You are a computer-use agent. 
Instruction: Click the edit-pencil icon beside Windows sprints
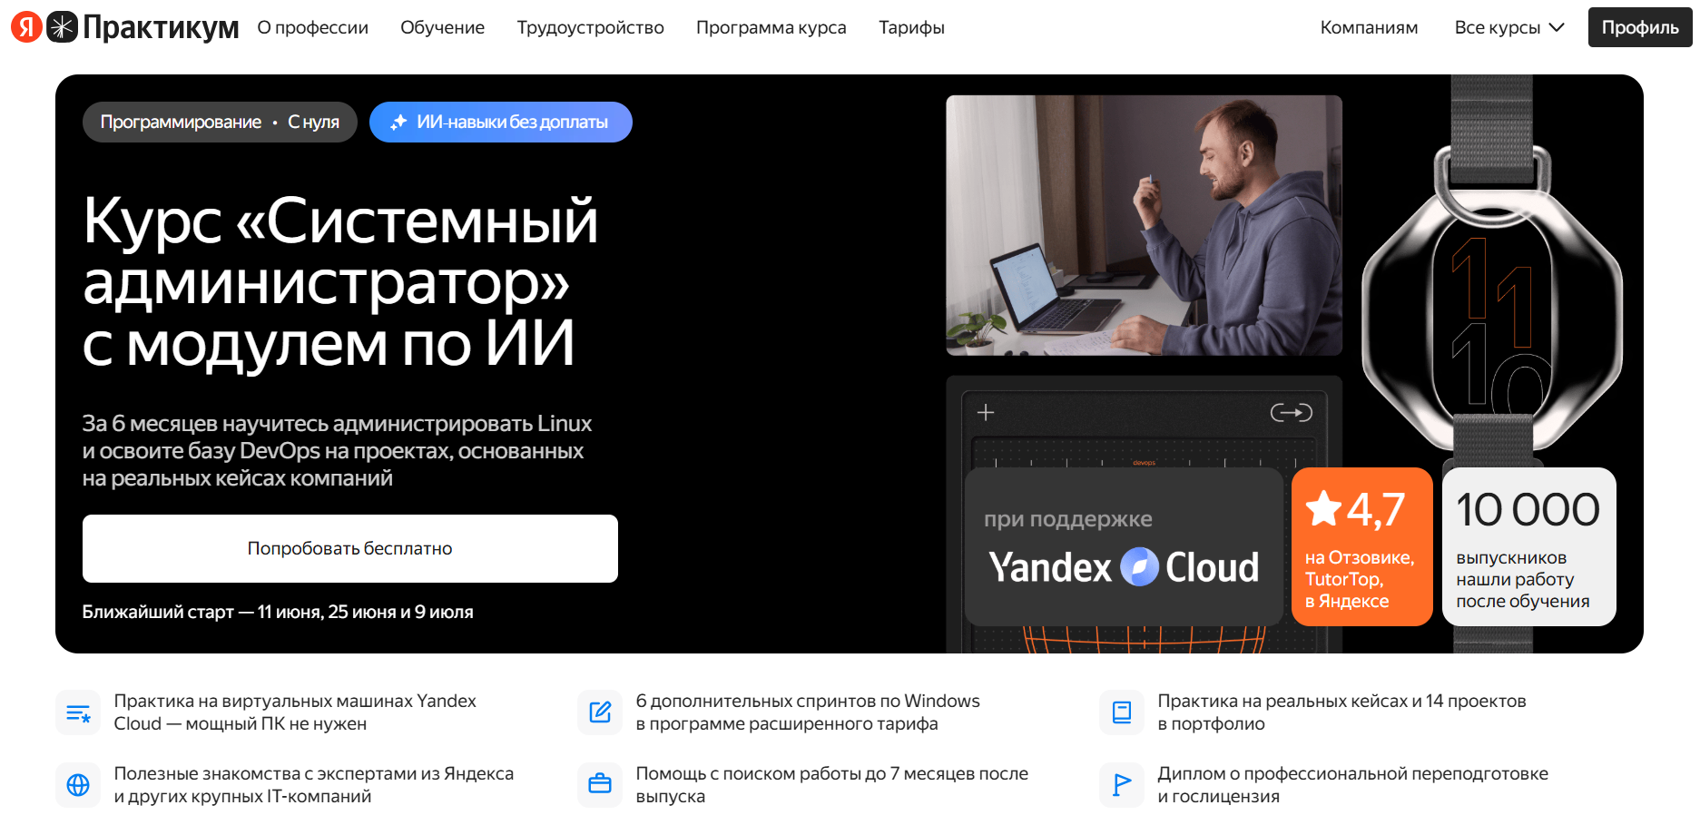(600, 712)
